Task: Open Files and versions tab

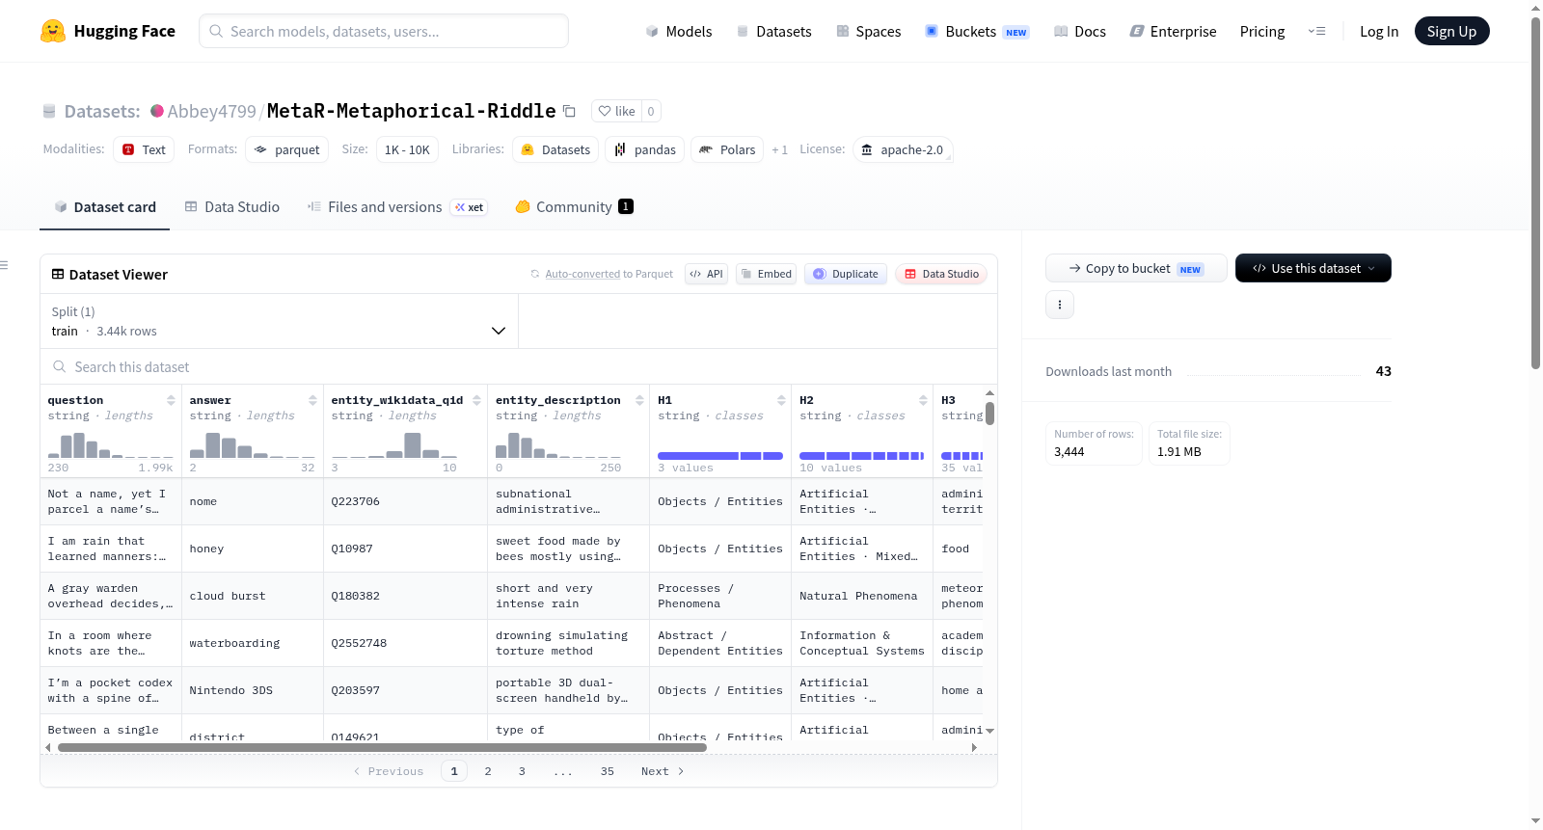Action: (x=396, y=206)
